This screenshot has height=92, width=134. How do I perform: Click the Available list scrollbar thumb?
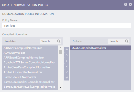coord(60,52)
